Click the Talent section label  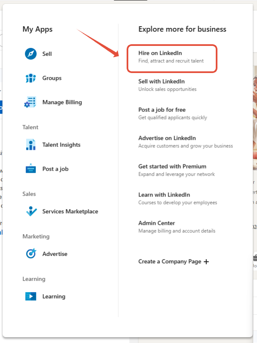point(30,127)
